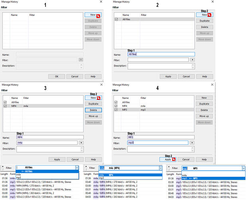Click Move up in the dialog with Name field 'MP3'
This screenshot has width=252, height=200.
click(x=204, y=116)
